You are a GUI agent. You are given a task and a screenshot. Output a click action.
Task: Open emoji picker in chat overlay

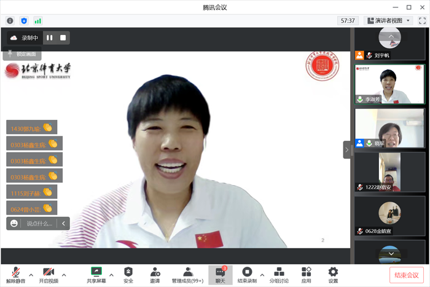[x=14, y=223]
